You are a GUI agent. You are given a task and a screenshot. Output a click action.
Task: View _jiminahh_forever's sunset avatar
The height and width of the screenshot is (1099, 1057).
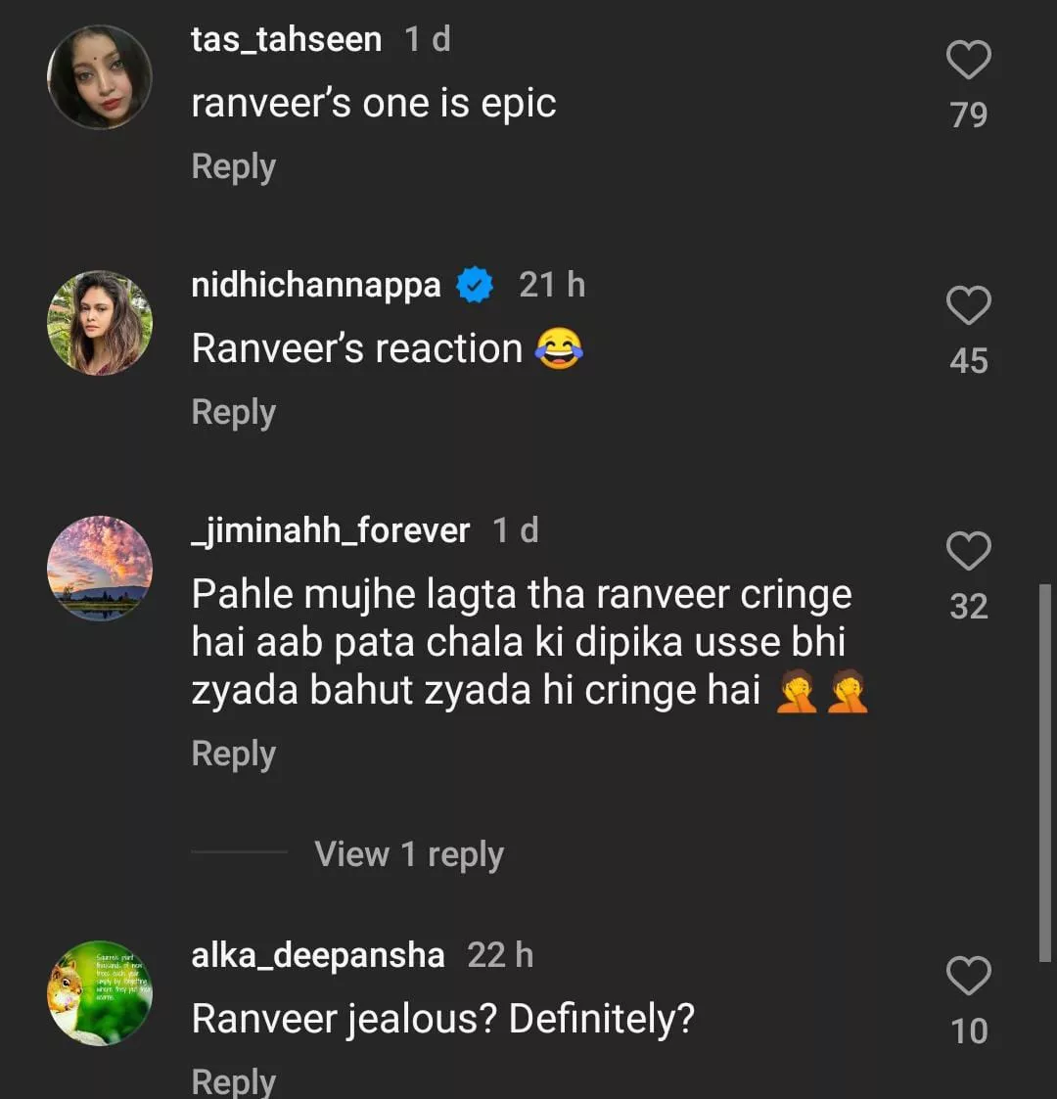pyautogui.click(x=100, y=569)
